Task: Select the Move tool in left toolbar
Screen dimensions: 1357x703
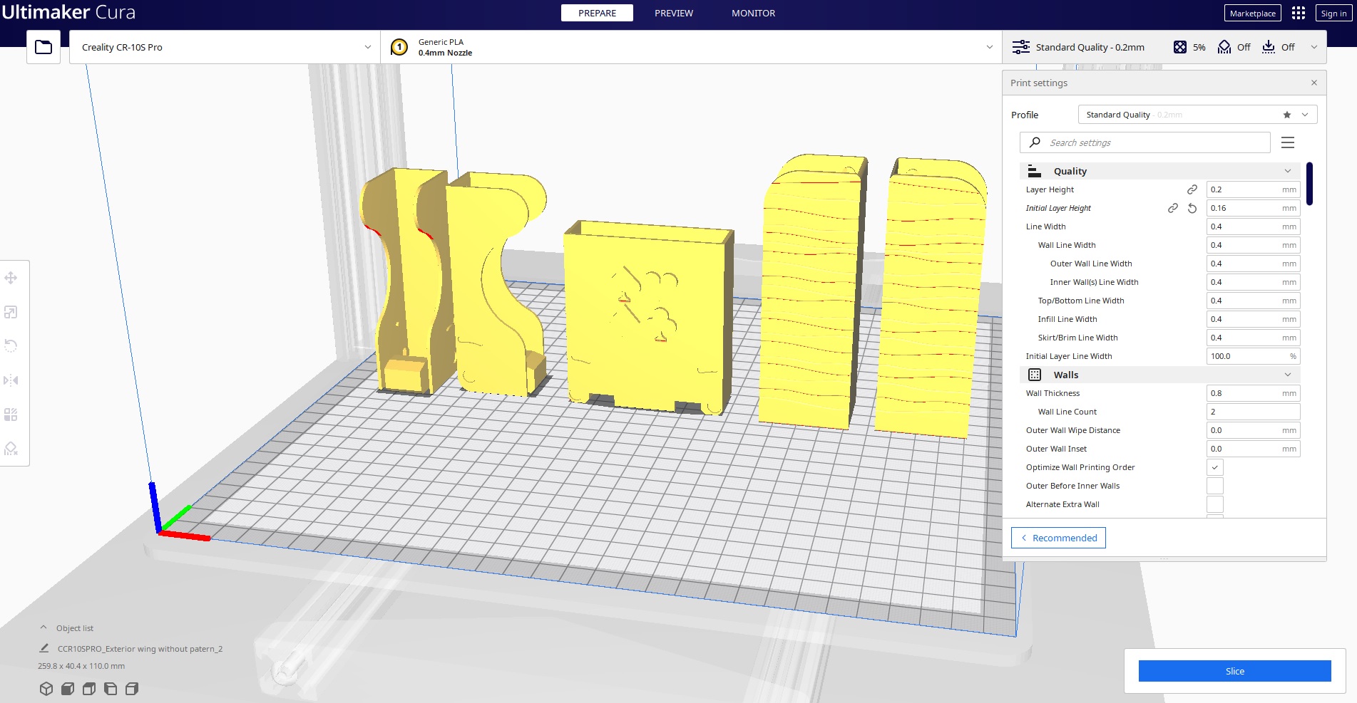Action: [11, 278]
